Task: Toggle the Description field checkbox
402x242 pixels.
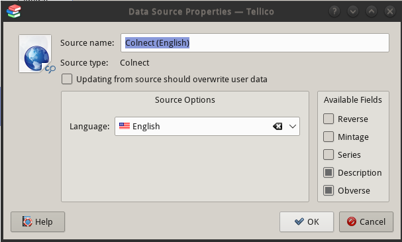Action: [328, 172]
